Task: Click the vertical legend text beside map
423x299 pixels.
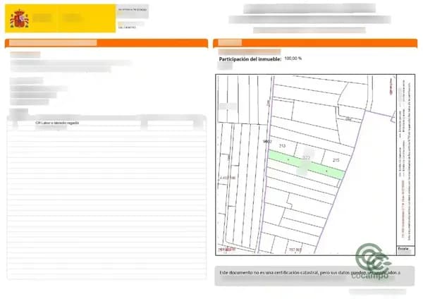Action: 403,162
